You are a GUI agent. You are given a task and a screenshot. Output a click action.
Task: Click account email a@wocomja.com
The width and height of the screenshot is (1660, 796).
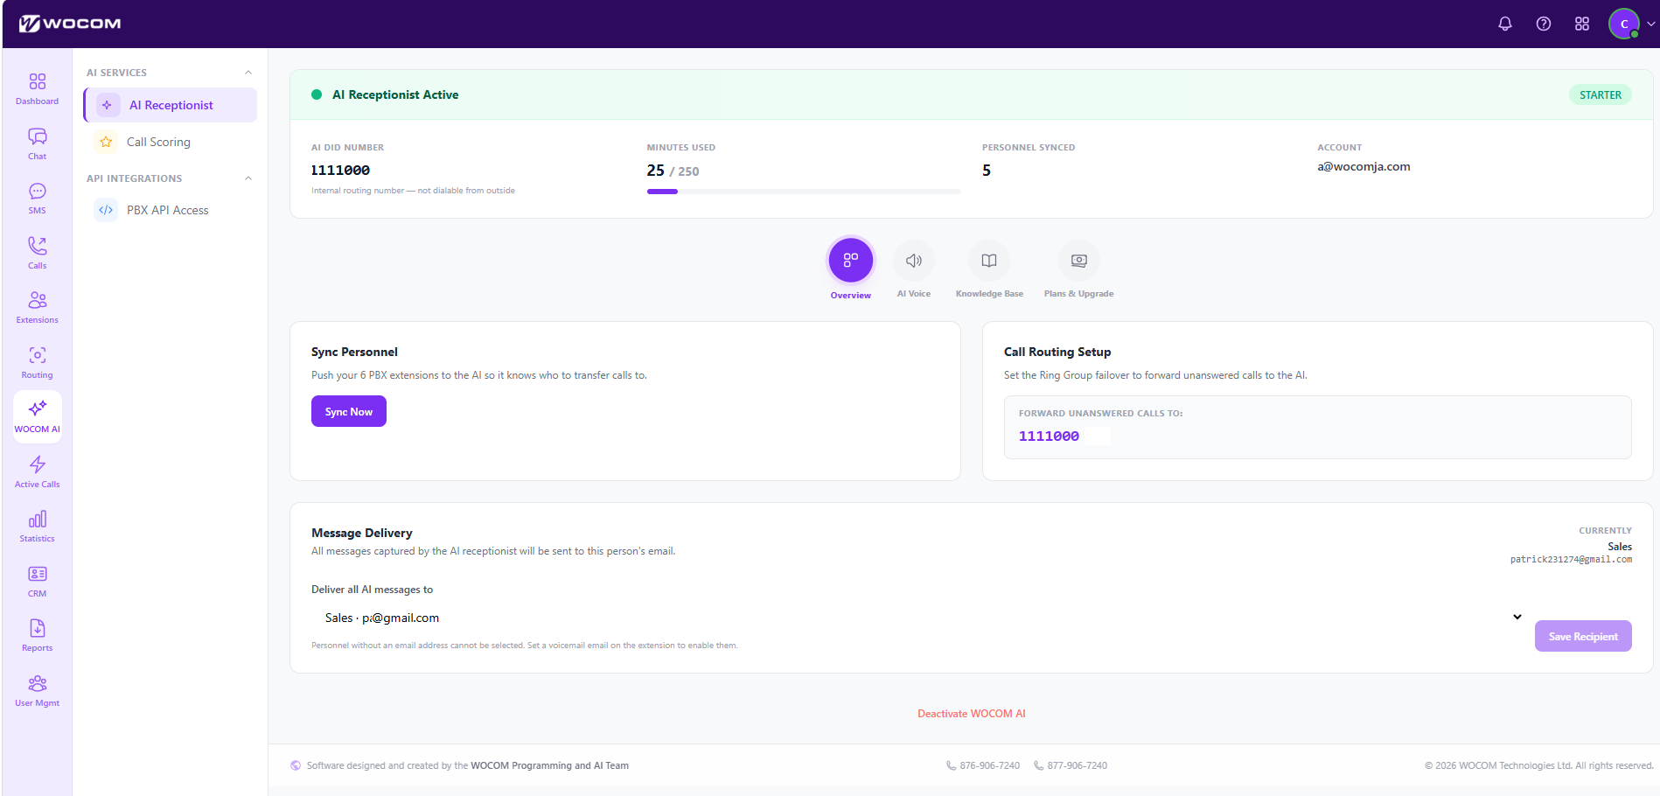[1364, 166]
